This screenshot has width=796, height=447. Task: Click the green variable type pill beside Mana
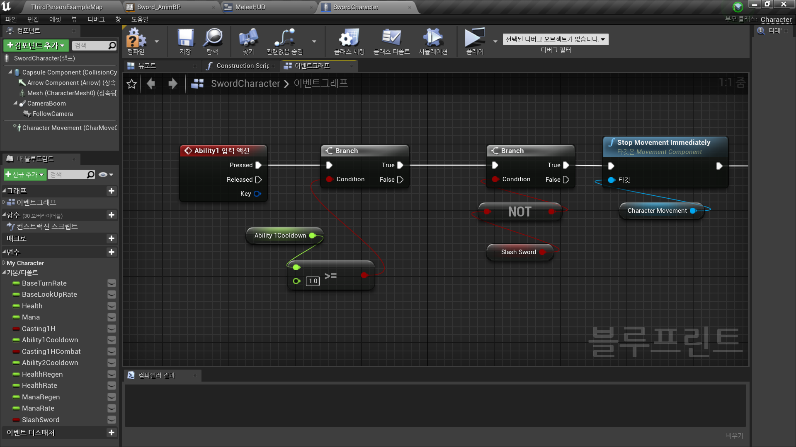tap(15, 317)
